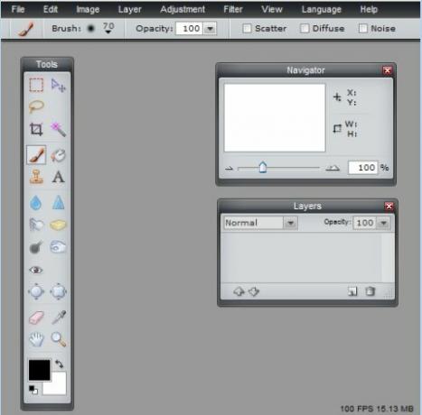This screenshot has height=415, width=422.
Task: Click the black foreground color swatch
Action: tap(39, 370)
